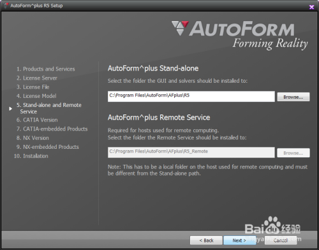The width and height of the screenshot is (319, 250).
Task: Select step 4 License Model
Action: (36, 96)
